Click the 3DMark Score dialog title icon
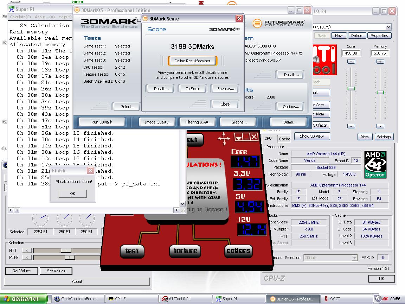405x304 pixels. pyautogui.click(x=145, y=19)
